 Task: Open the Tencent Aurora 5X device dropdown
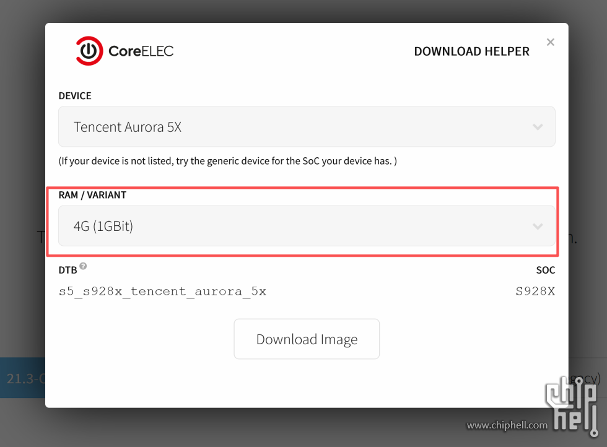pyautogui.click(x=307, y=126)
